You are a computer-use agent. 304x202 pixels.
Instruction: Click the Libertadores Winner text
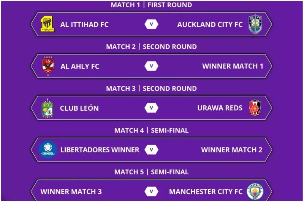(x=100, y=150)
